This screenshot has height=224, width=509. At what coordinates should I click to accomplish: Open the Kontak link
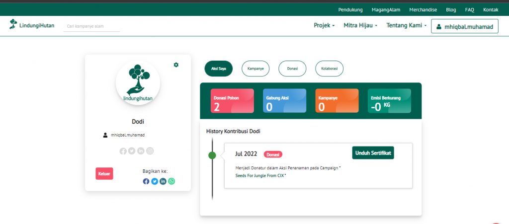491,10
